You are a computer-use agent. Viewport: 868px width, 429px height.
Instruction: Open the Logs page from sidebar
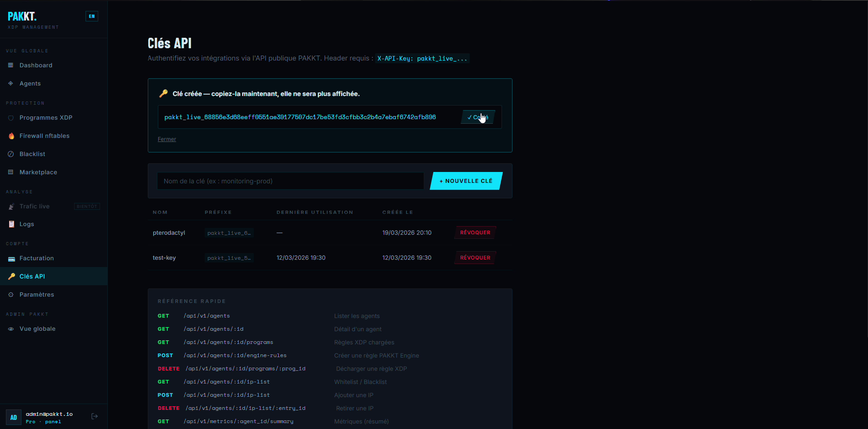point(27,224)
